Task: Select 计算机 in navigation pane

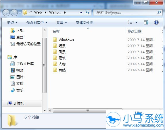Action: click(22, 103)
